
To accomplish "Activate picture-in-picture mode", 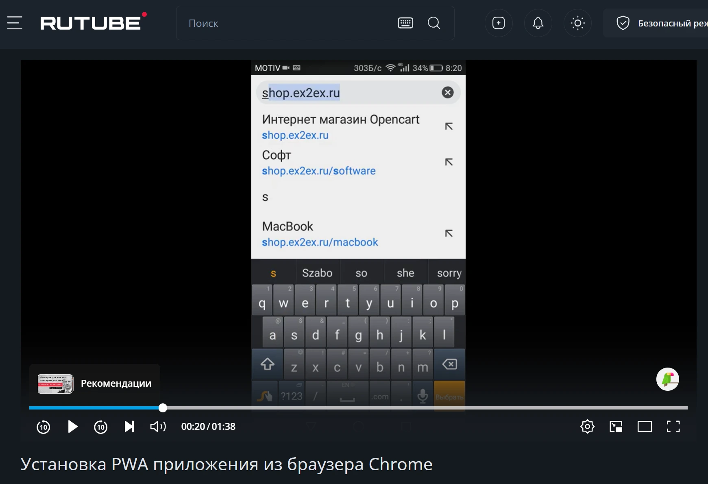I will coord(616,427).
